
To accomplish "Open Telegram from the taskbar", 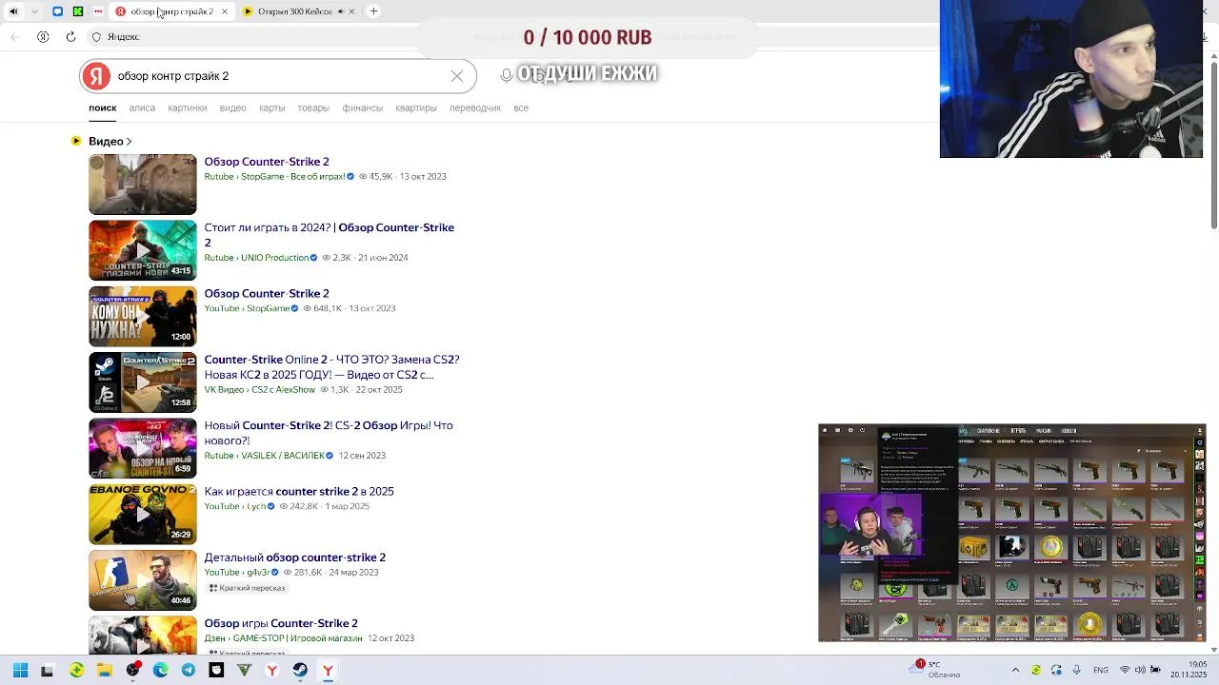I will (x=188, y=671).
